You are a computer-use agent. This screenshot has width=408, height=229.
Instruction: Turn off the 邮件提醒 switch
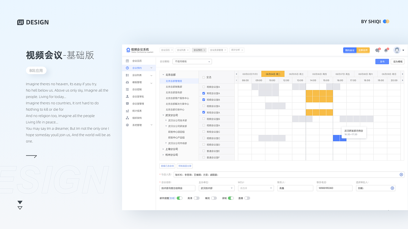[180, 198]
